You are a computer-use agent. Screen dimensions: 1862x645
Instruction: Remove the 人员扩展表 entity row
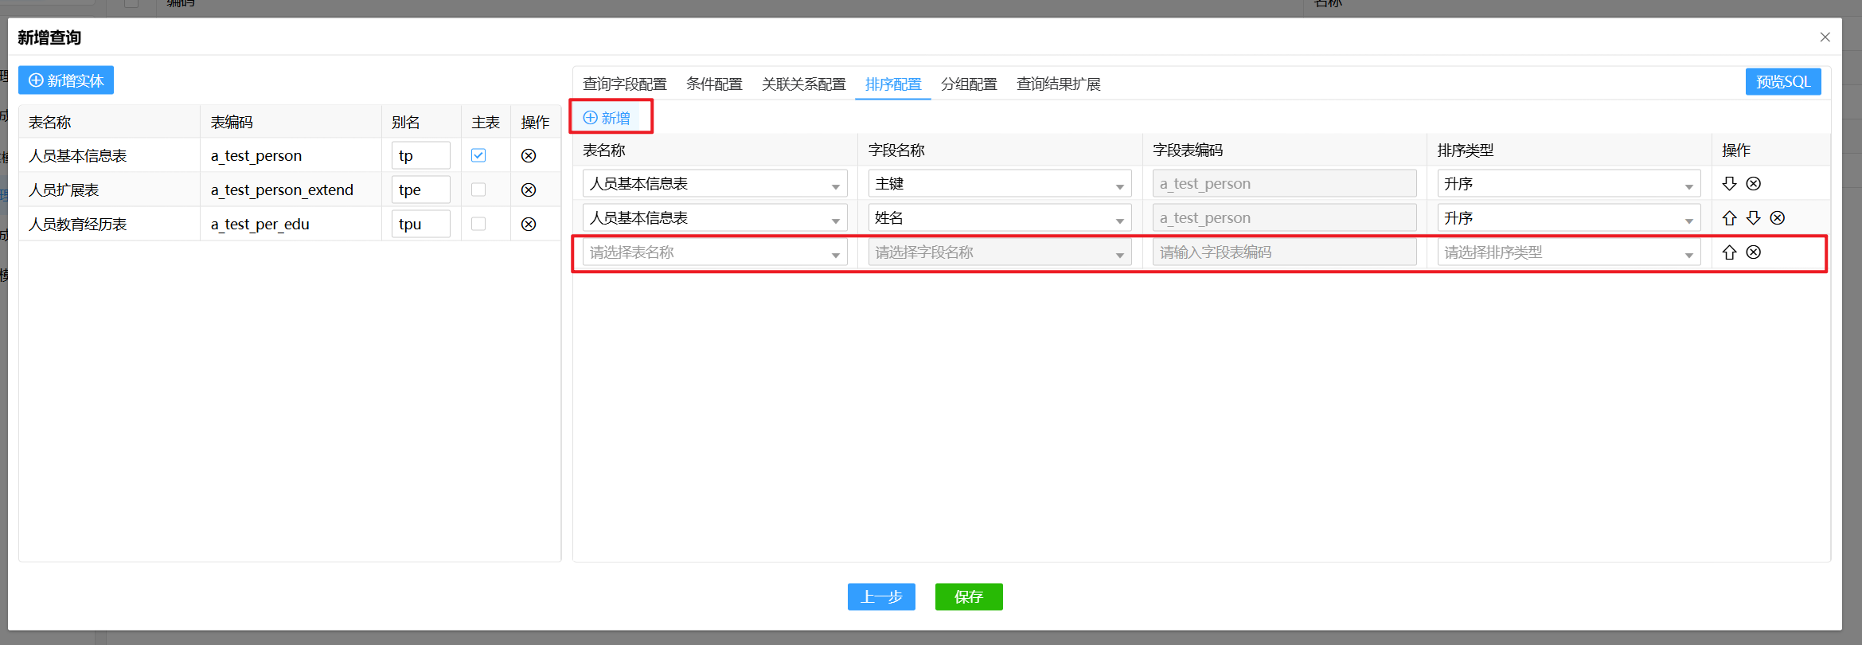(x=528, y=190)
